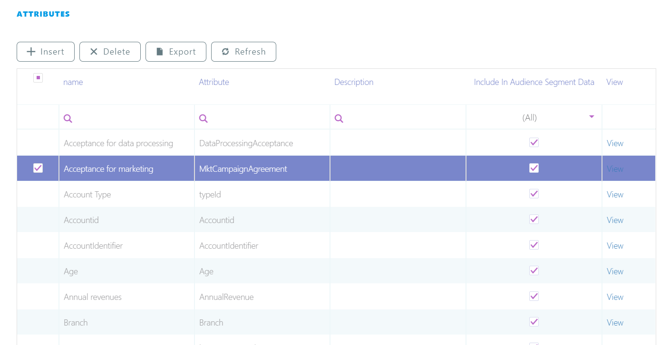Screen dimensions: 670x345
Task: Uncheck the Acceptance for marketing row checkbox
Action: click(x=38, y=168)
